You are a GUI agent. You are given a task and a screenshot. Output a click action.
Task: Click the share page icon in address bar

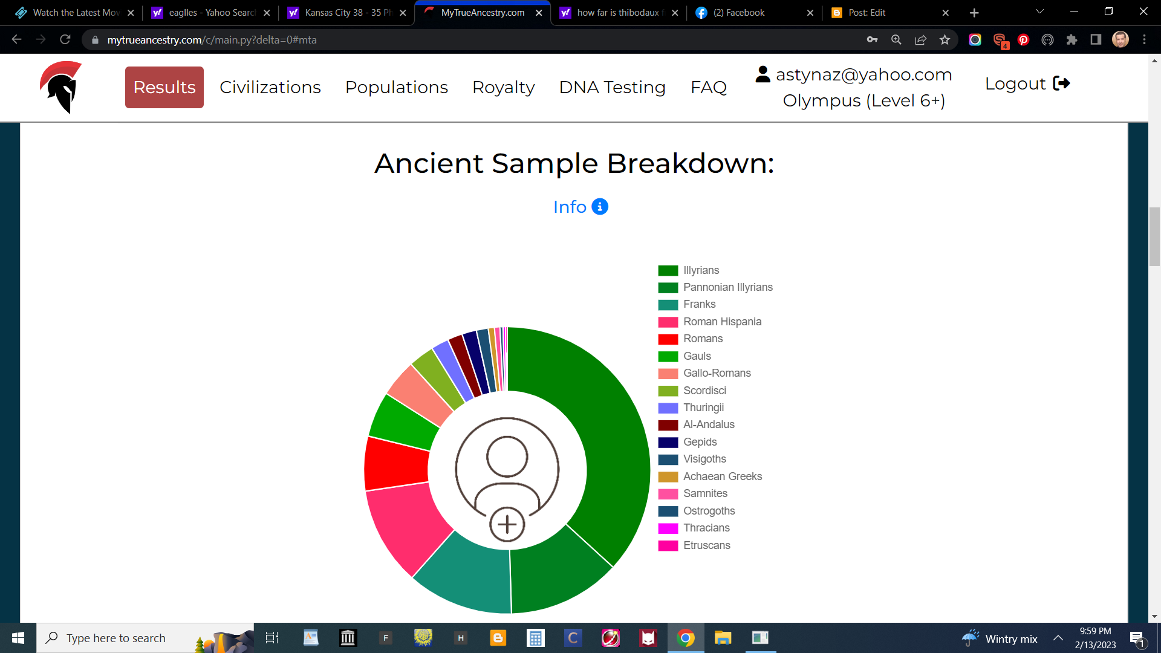point(920,40)
